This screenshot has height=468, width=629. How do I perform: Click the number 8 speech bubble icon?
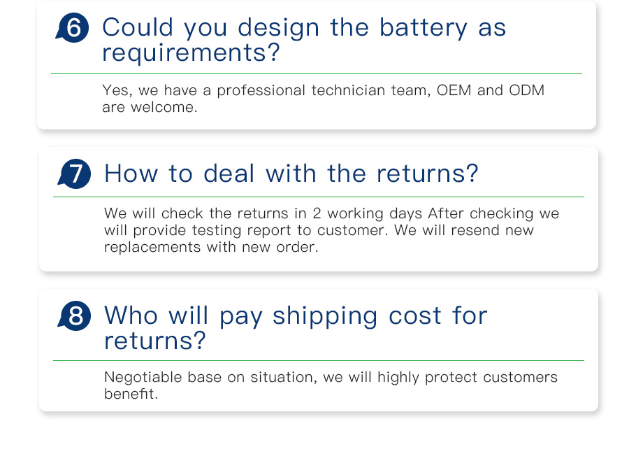pos(74,316)
